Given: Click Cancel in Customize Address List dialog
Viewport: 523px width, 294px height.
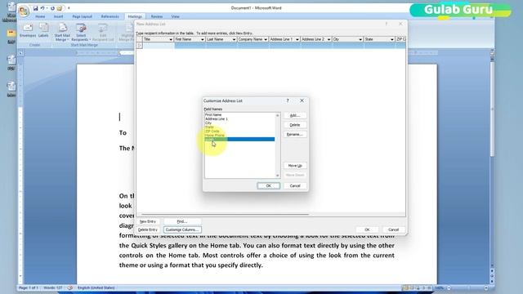Looking at the screenshot, I should 295,185.
